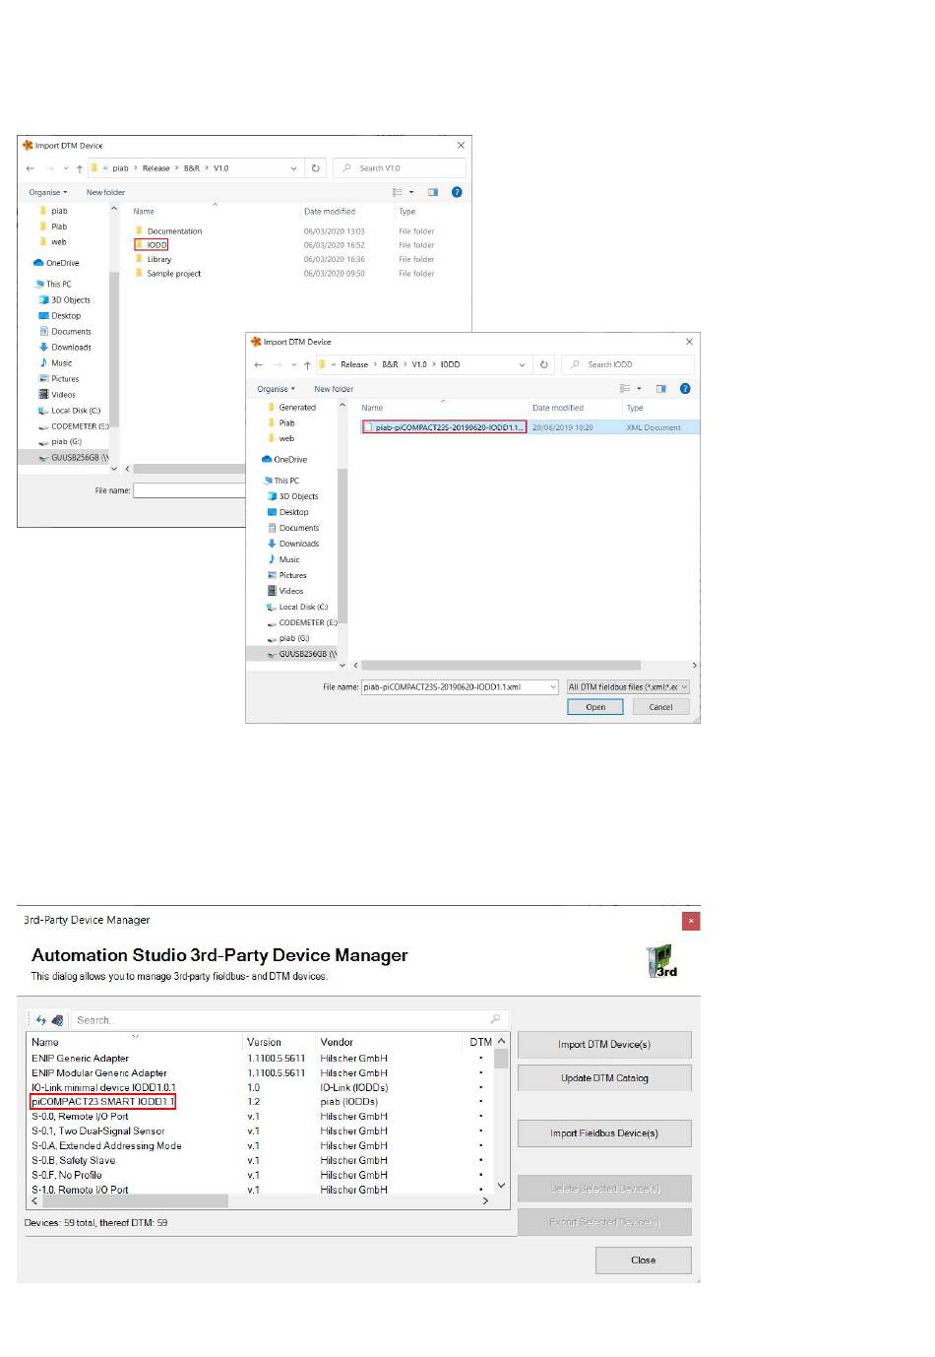
Task: Click the 'Search IODD' field
Action: pyautogui.click(x=628, y=364)
